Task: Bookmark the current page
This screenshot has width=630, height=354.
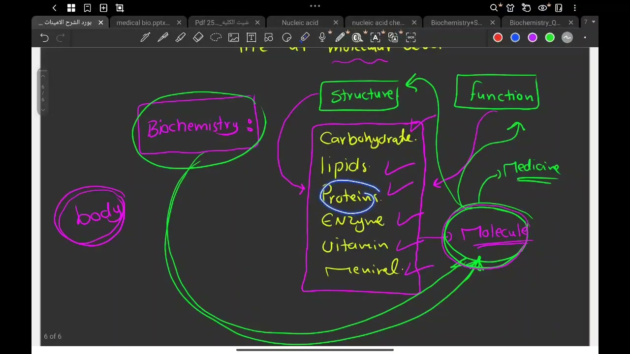Action: 87,8
